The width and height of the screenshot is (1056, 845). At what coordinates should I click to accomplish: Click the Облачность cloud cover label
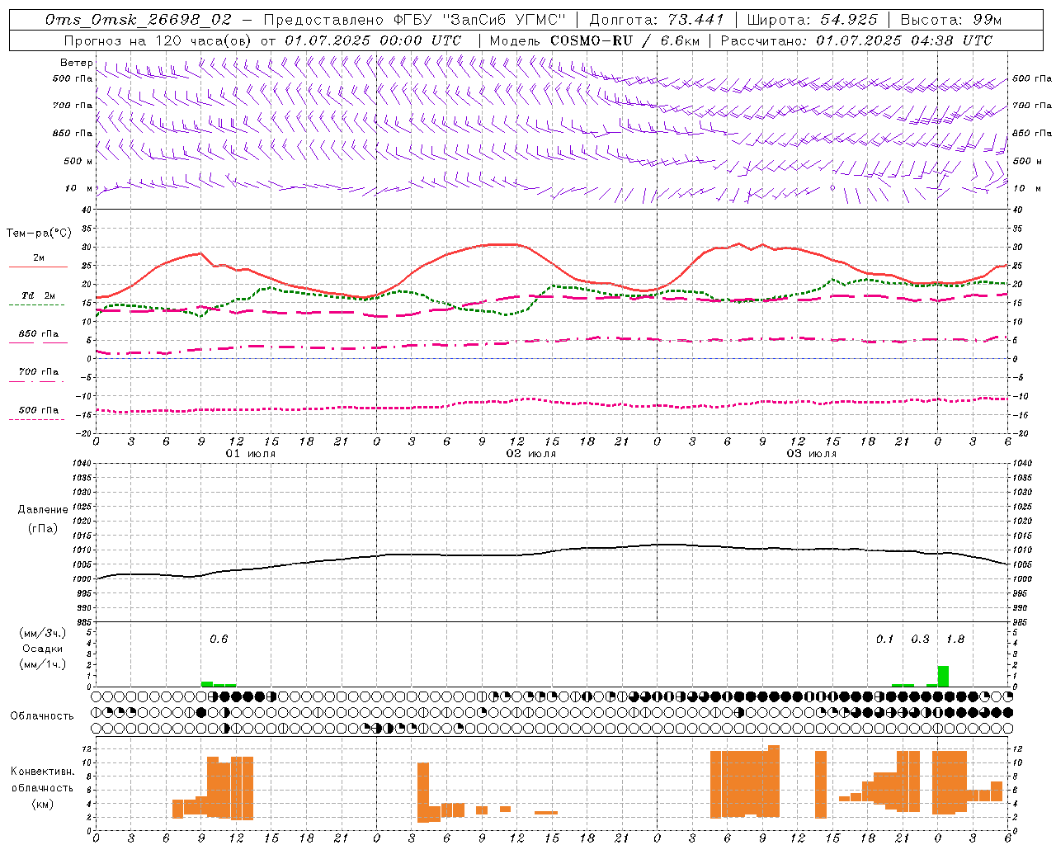coord(42,716)
